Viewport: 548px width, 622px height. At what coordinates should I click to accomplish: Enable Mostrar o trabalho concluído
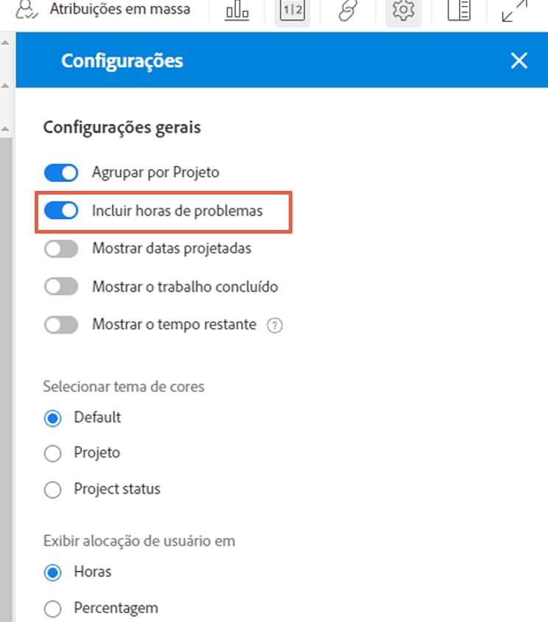pyautogui.click(x=60, y=286)
